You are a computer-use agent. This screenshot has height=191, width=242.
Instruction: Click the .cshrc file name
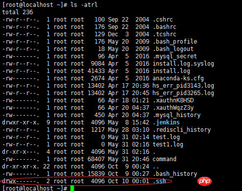163,20
